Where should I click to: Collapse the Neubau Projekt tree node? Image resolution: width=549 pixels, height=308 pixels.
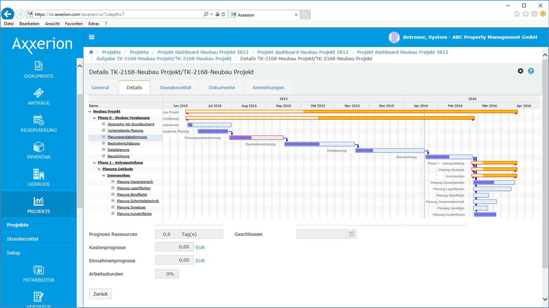coord(90,112)
